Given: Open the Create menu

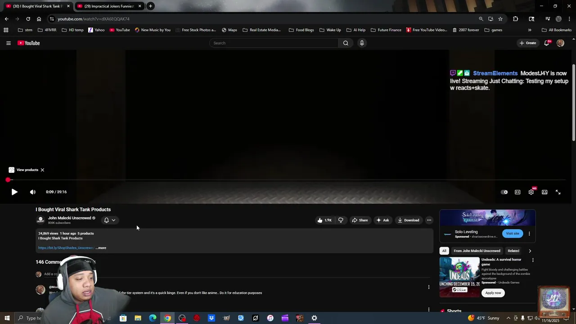Looking at the screenshot, I should [528, 43].
